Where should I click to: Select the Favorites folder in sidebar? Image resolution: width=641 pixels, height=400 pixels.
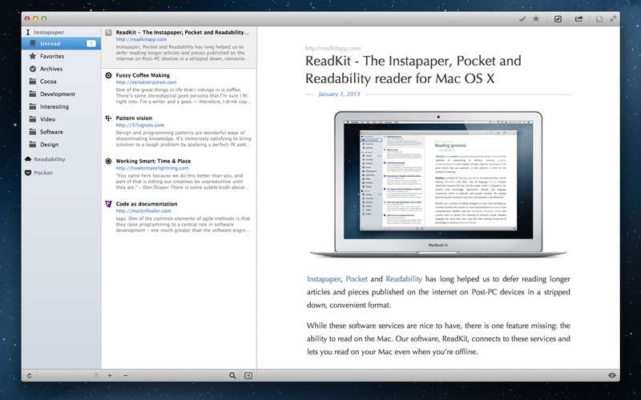coord(52,57)
